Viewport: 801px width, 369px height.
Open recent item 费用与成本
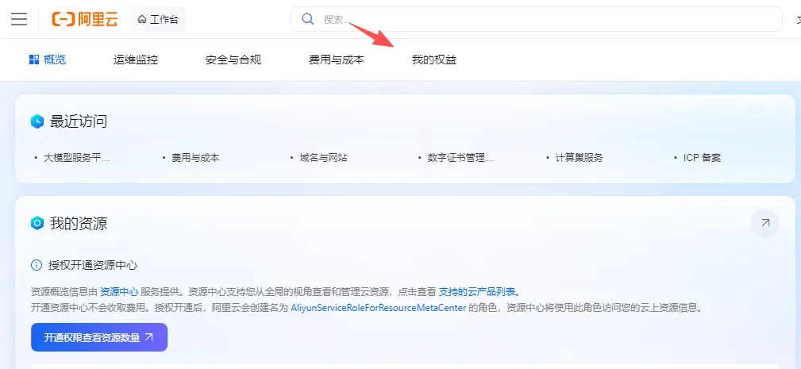click(195, 158)
